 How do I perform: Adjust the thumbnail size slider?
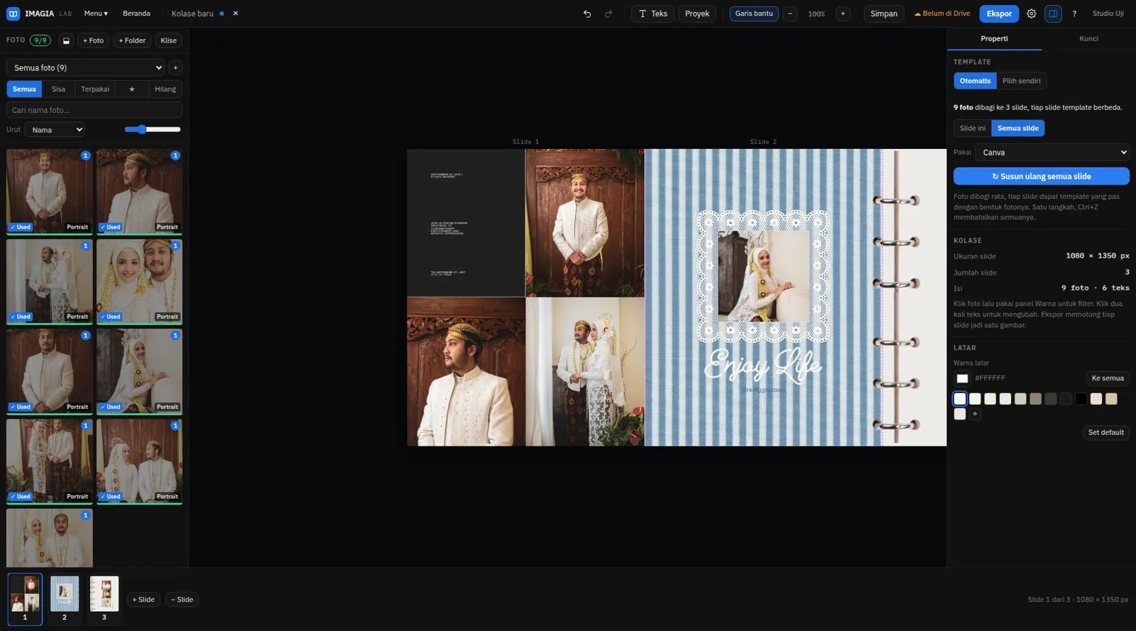tap(153, 129)
